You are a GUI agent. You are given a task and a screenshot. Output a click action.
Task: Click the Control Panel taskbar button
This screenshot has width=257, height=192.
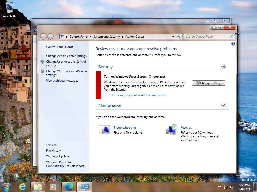click(85, 187)
